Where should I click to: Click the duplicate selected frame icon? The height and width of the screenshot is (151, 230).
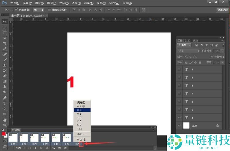point(60,148)
